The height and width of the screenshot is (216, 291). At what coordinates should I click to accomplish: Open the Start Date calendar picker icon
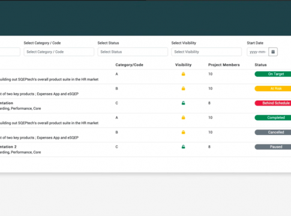tap(273, 52)
